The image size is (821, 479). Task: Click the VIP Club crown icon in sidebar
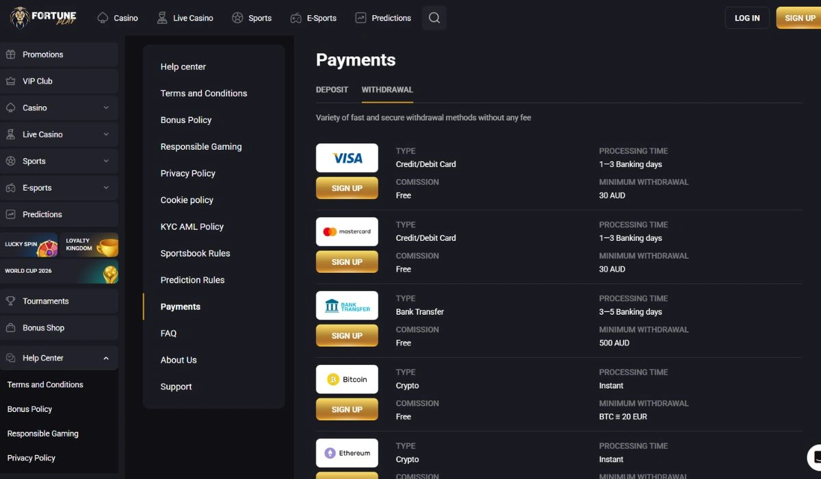[10, 81]
